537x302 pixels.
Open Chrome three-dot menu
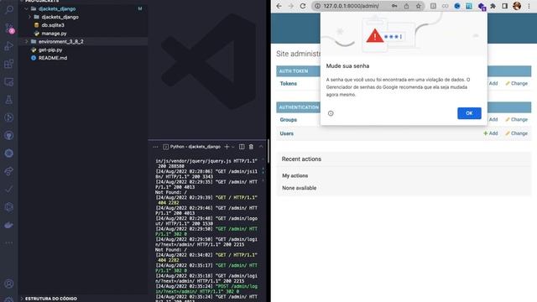529,6
